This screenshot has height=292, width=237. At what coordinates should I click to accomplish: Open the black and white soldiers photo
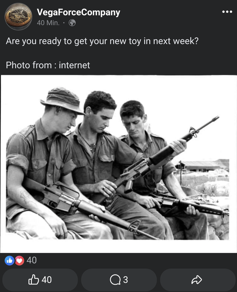point(118,164)
